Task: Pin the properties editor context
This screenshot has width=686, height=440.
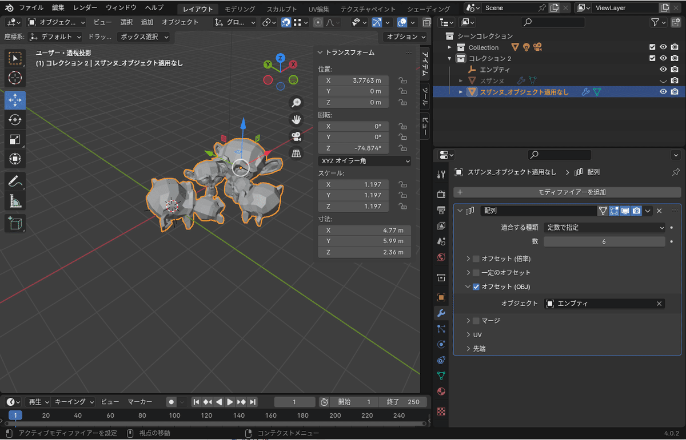Action: pyautogui.click(x=676, y=172)
